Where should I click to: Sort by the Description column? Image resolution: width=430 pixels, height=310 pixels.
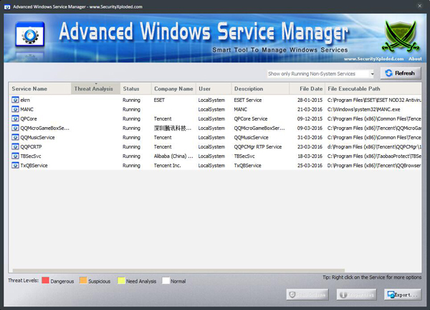coord(260,89)
